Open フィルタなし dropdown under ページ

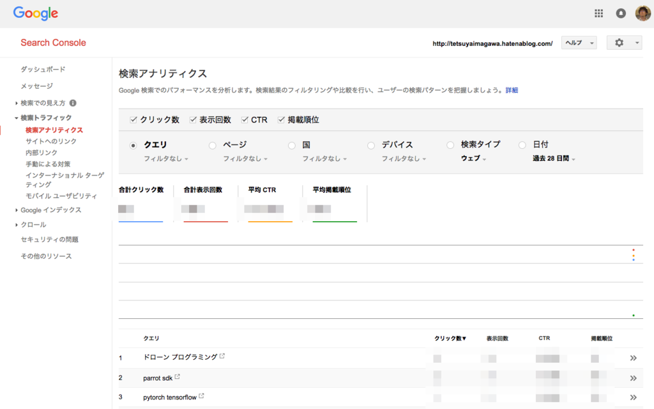(x=245, y=158)
